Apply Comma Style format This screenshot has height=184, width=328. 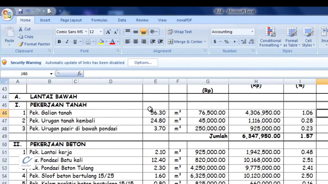click(x=234, y=42)
